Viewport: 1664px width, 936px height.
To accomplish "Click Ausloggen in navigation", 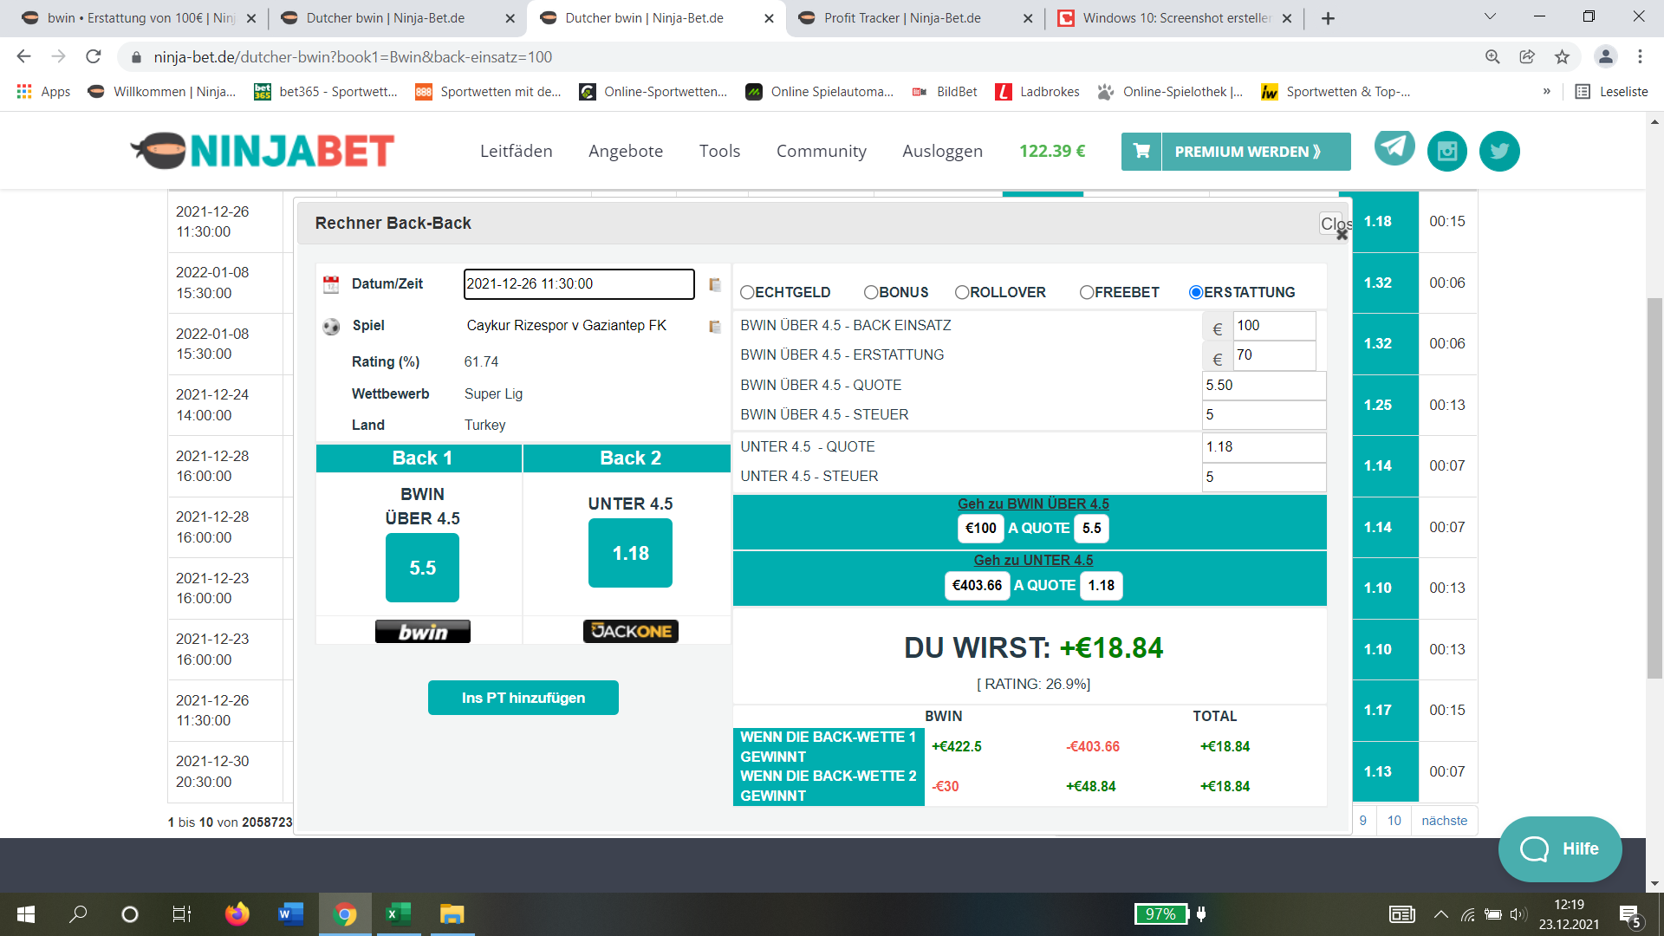I will [x=943, y=151].
